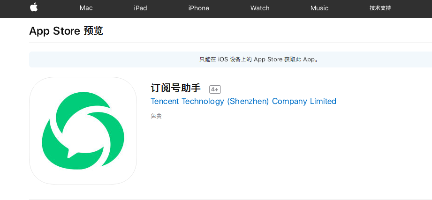The image size is (432, 200).
Task: Click the iOS-only availability notice banner
Action: tap(231, 59)
